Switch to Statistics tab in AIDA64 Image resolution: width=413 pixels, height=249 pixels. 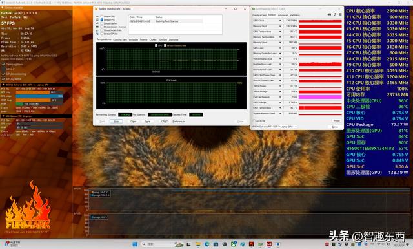pyautogui.click(x=174, y=39)
